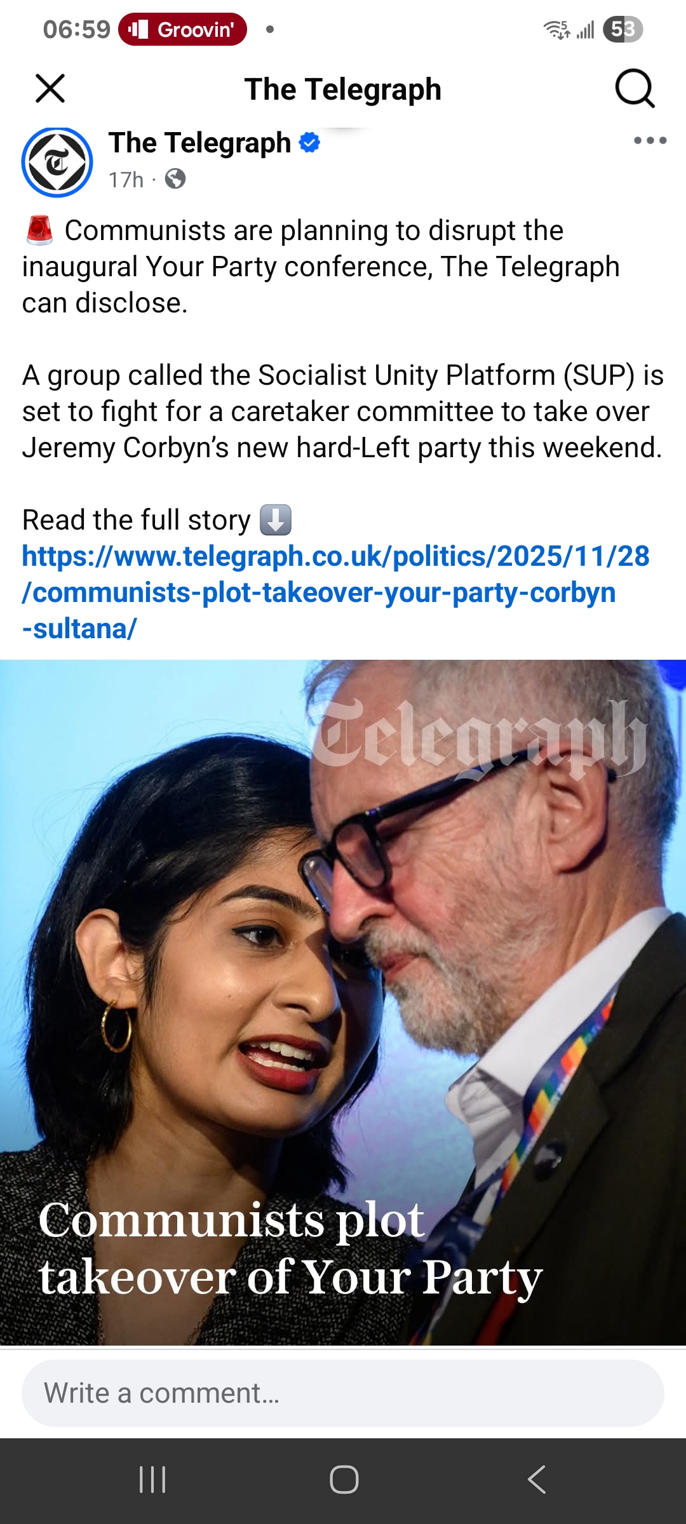Tap the blue verified badge

point(309,142)
